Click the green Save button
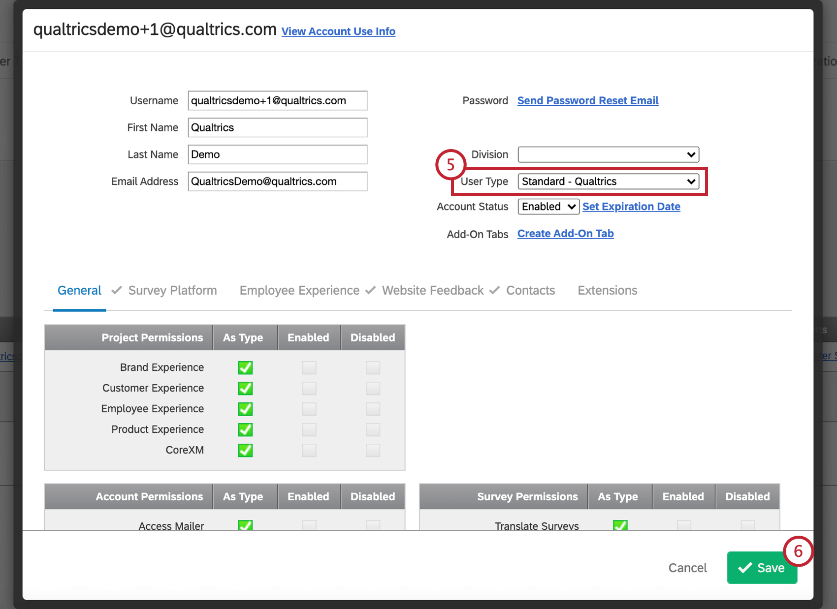 [x=762, y=567]
